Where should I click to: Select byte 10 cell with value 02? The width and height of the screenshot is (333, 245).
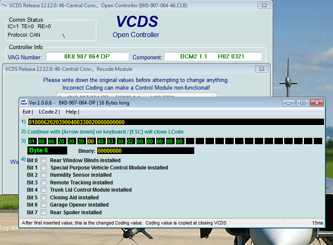point(130,141)
